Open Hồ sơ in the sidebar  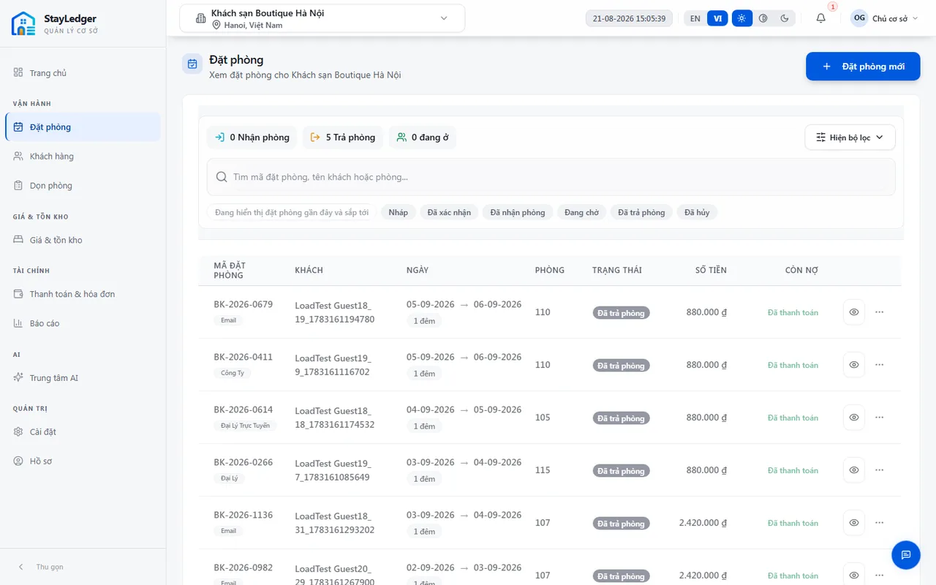(x=83, y=461)
